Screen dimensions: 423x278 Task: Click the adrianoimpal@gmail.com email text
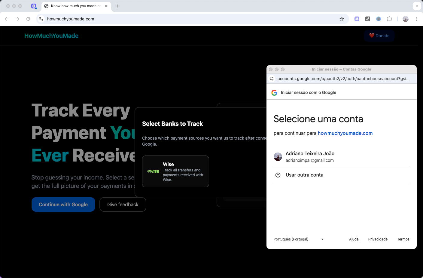310,160
